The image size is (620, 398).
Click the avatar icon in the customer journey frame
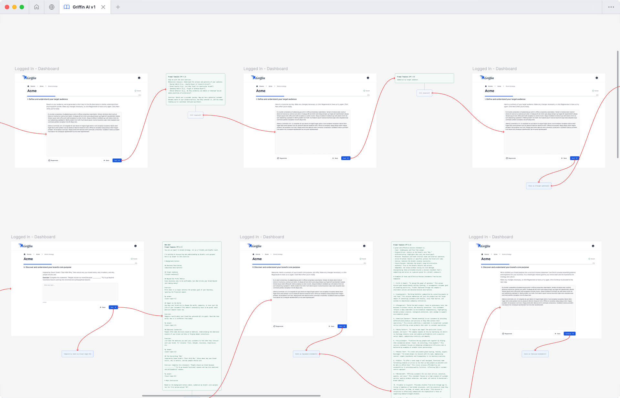(368, 78)
